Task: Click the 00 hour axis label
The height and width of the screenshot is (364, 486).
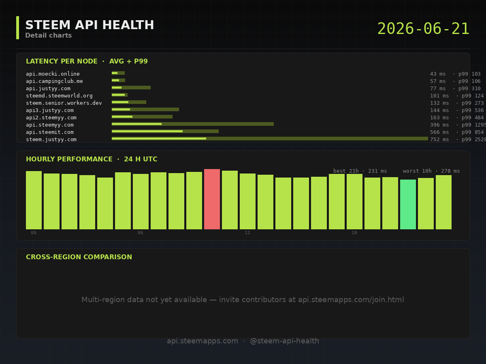Action: click(x=34, y=233)
